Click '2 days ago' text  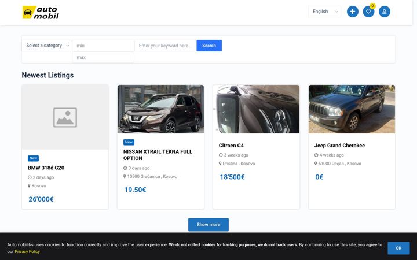click(x=43, y=177)
